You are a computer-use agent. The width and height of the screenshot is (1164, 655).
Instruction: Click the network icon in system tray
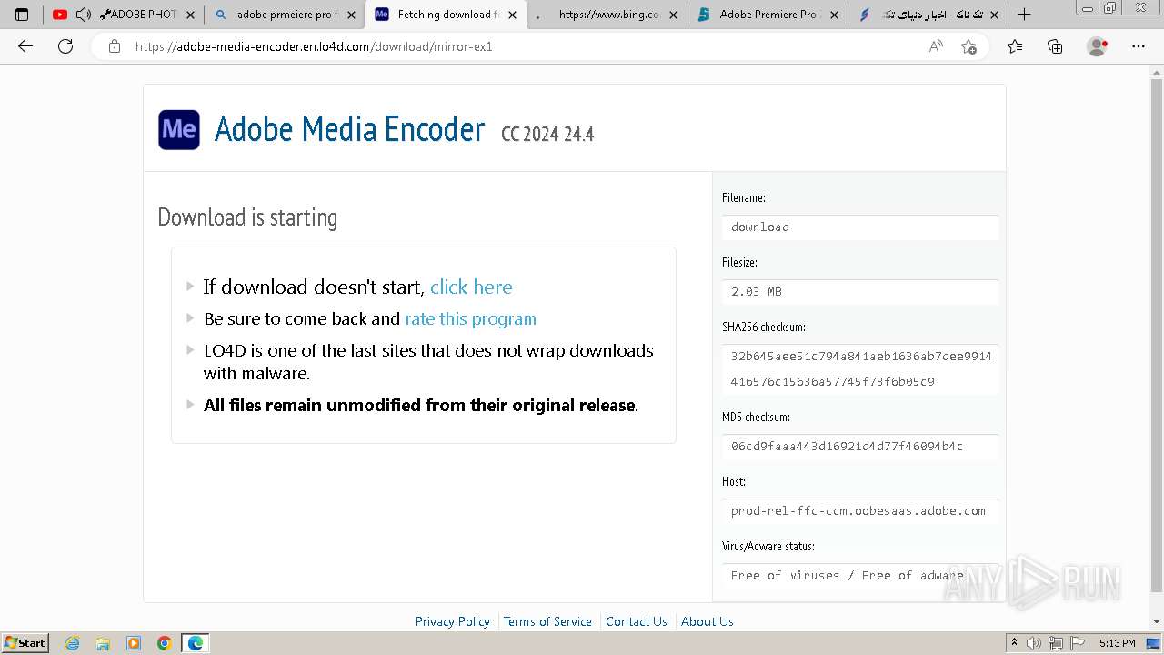[1056, 643]
